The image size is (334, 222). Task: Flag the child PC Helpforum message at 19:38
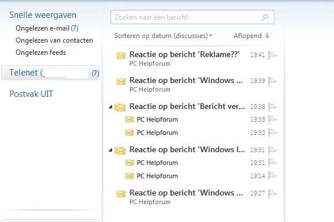(272, 119)
